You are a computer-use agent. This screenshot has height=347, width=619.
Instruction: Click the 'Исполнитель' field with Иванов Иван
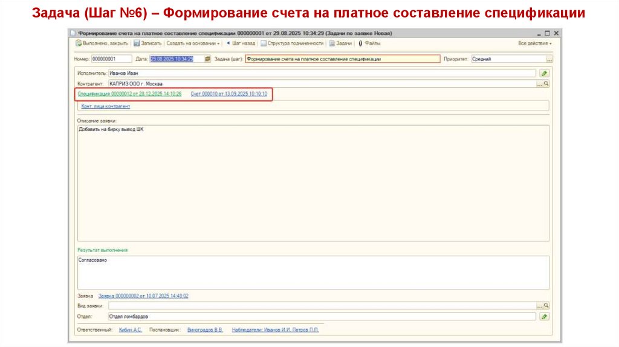(x=322, y=73)
